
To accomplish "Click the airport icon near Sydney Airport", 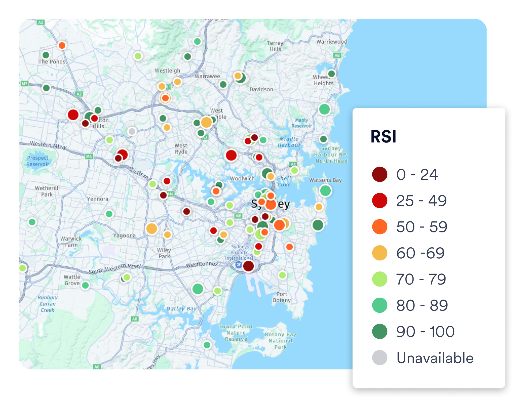I will click(x=238, y=265).
